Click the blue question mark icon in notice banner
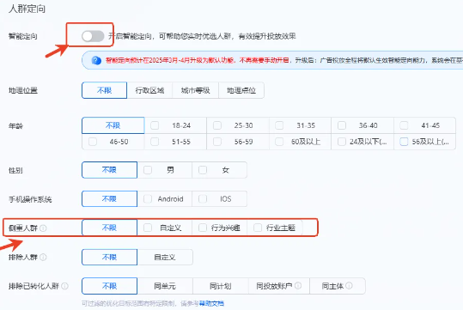 (96, 60)
